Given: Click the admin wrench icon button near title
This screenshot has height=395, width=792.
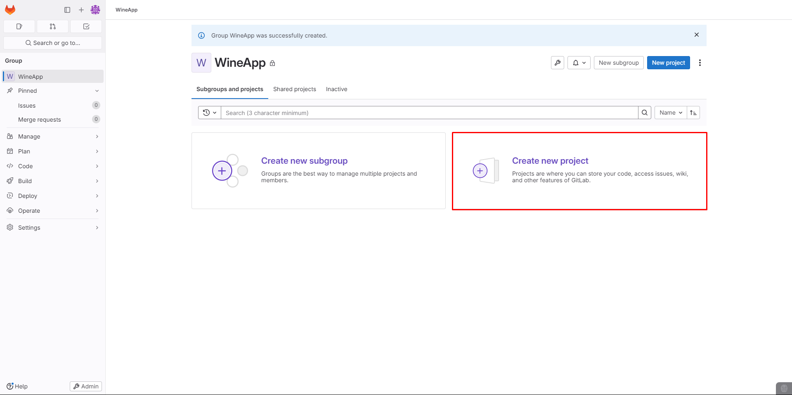Looking at the screenshot, I should pos(558,63).
